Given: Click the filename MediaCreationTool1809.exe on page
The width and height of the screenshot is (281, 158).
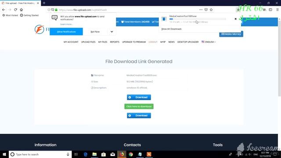Looking at the screenshot, I should 141,75.
